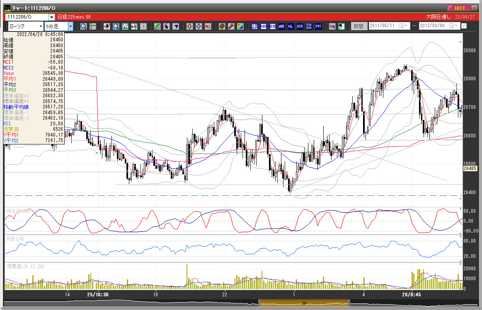Screen dimensions: 482x310
Task: Open the rainbow color settings icon
Action: [240, 26]
